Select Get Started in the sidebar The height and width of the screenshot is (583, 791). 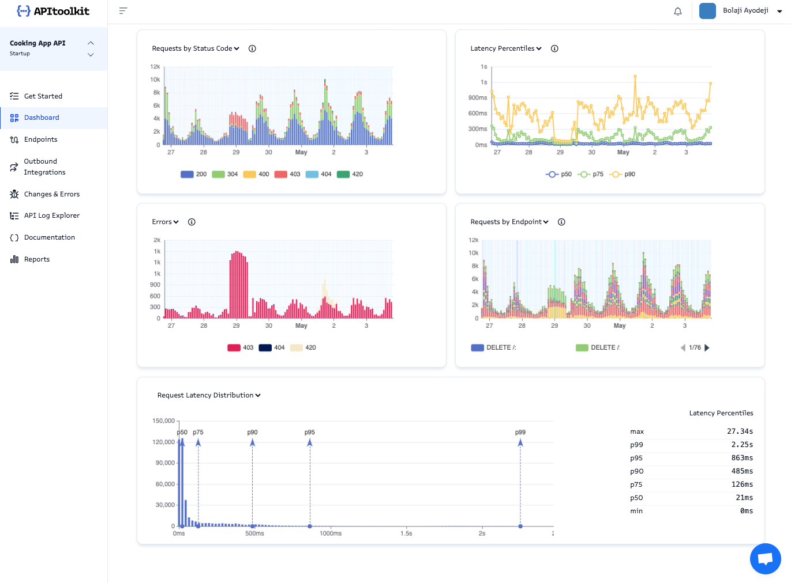(x=43, y=96)
